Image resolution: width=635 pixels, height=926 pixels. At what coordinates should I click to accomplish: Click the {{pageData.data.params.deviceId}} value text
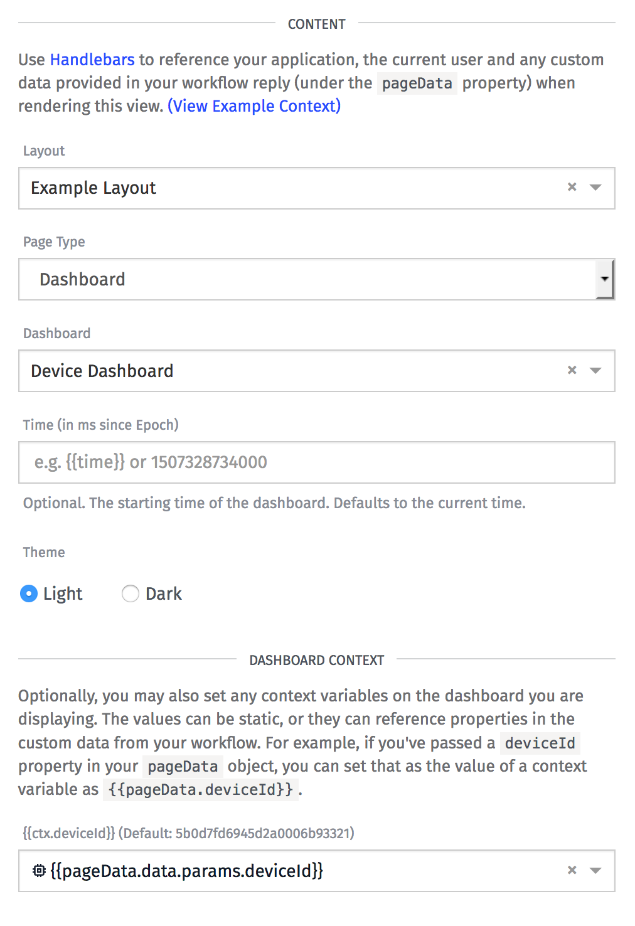point(186,871)
